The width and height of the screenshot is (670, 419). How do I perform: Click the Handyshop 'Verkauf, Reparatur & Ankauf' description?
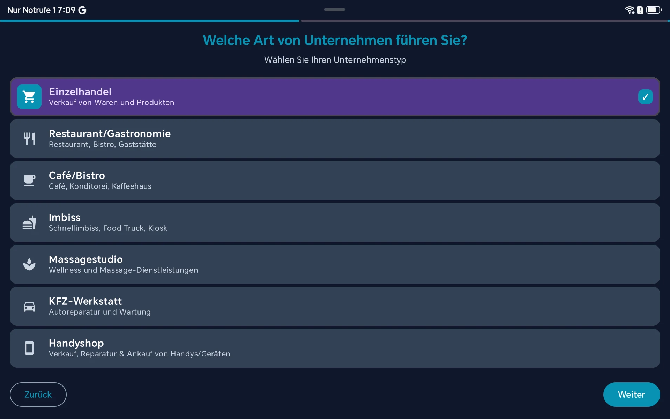(x=139, y=354)
